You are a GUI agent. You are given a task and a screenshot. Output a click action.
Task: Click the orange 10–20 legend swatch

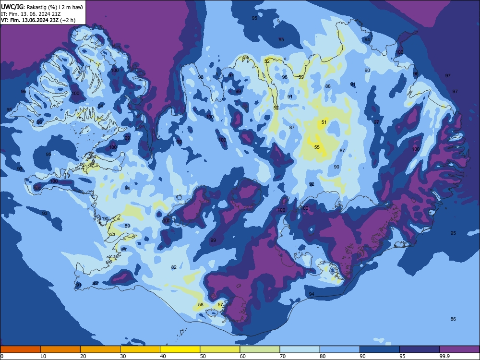[60, 349]
